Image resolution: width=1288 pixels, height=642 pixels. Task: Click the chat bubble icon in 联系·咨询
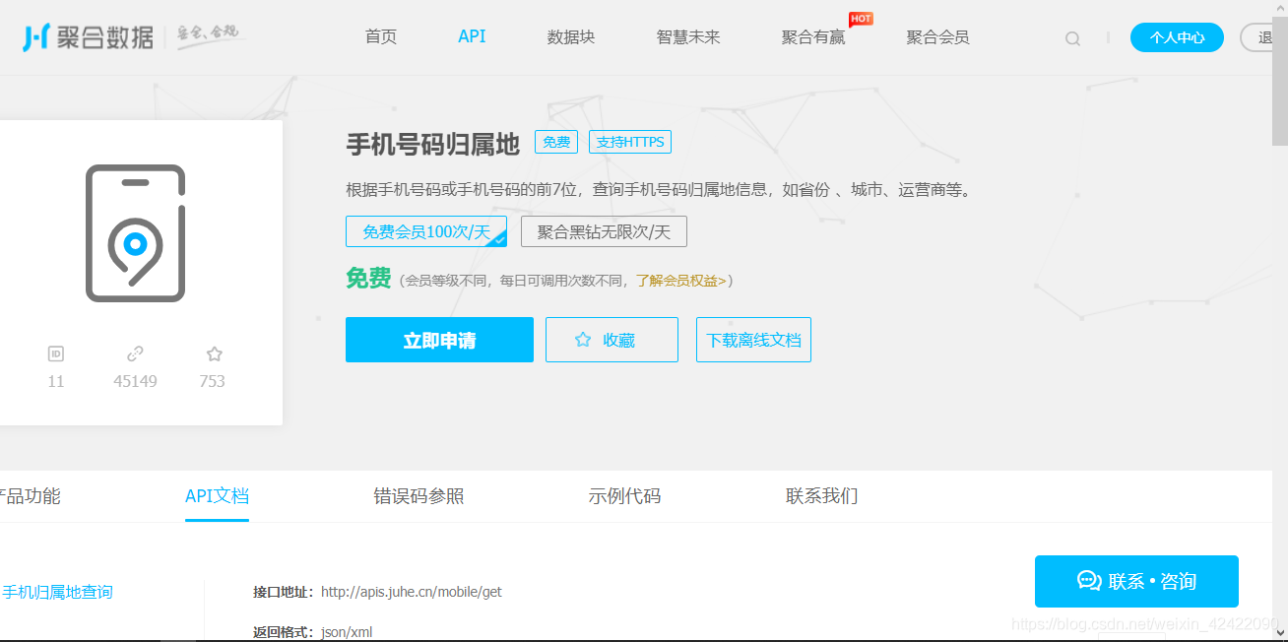(1089, 581)
